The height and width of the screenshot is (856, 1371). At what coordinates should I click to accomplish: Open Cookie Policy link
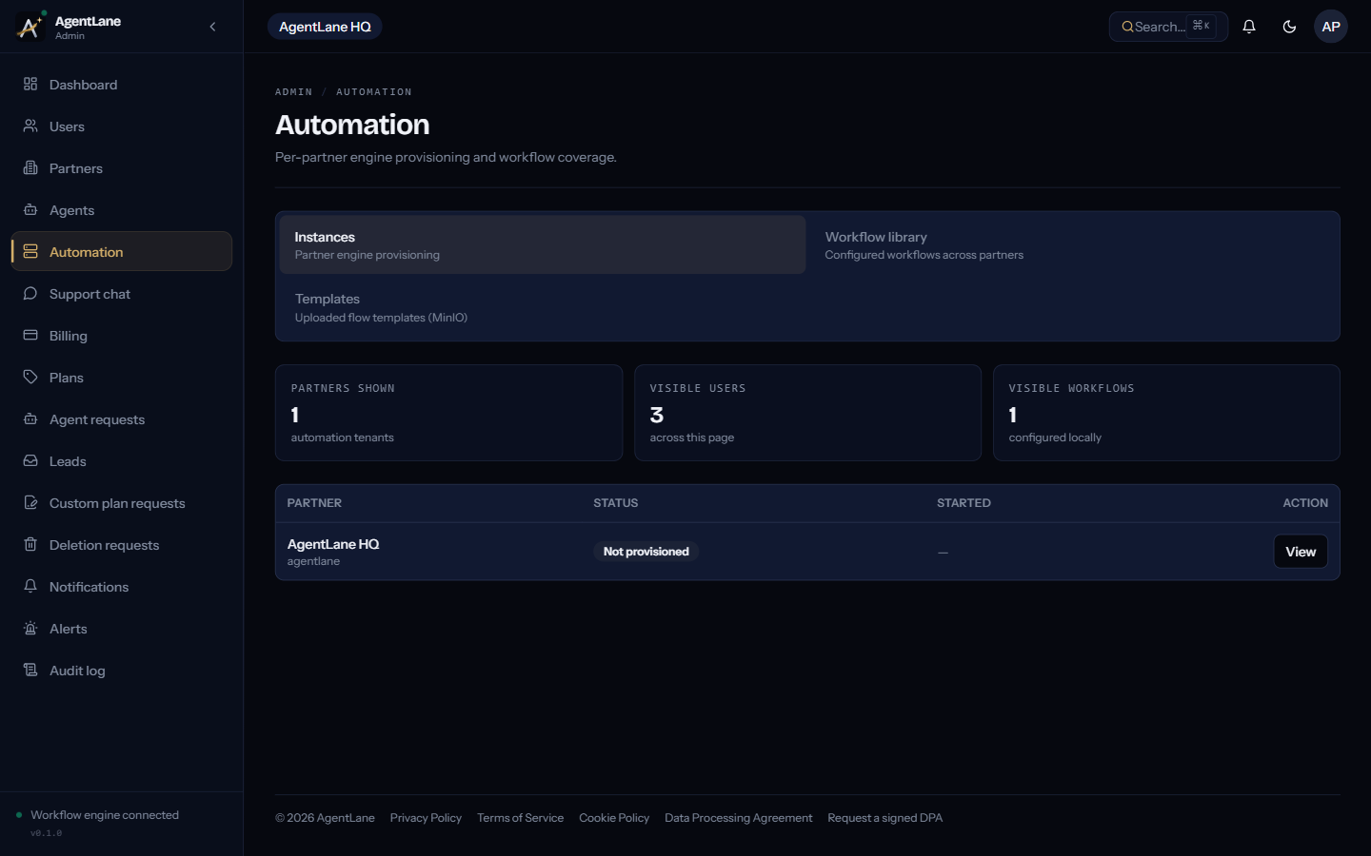pos(614,818)
